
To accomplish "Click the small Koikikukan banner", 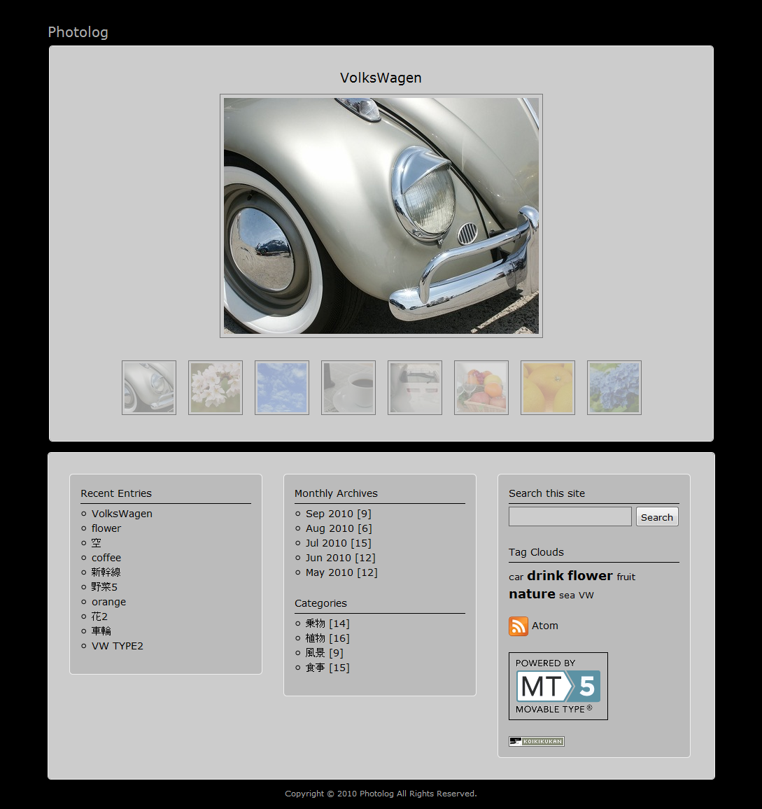I will click(x=537, y=741).
